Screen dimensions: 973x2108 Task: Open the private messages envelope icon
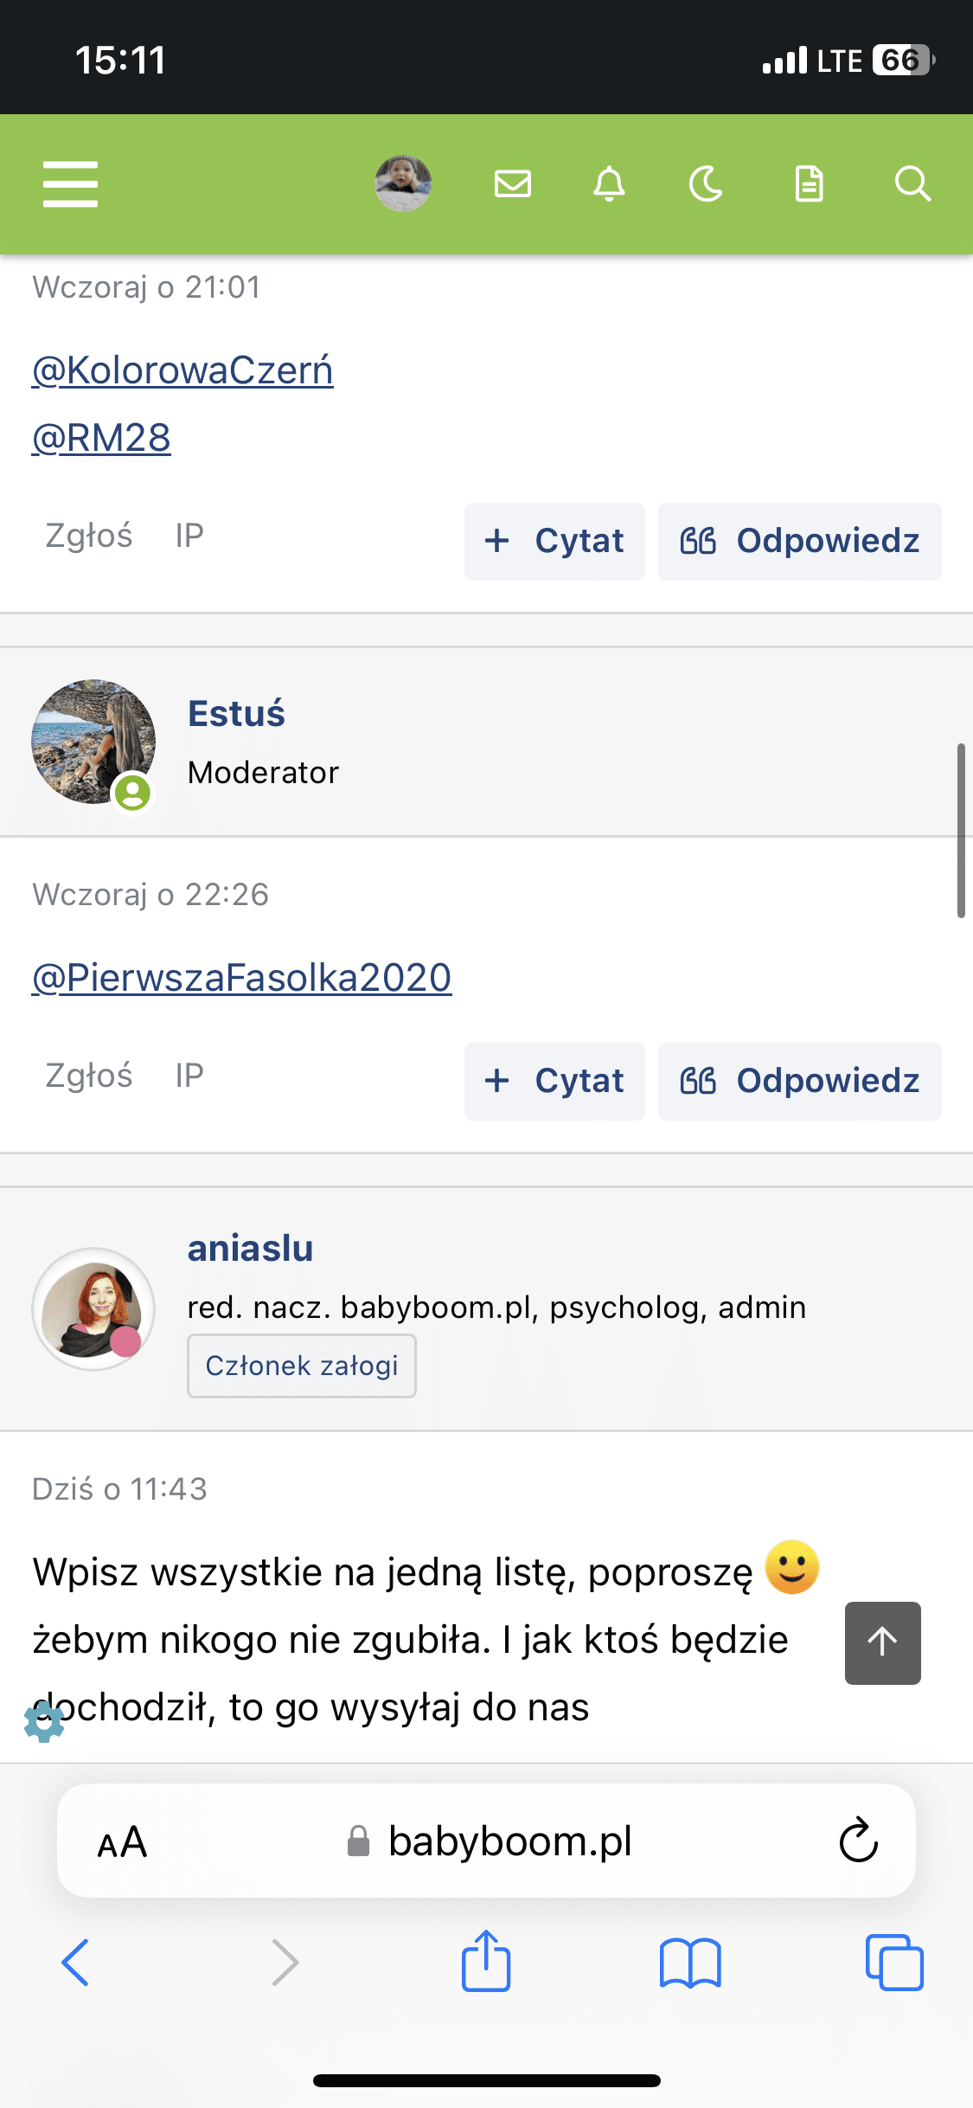click(512, 183)
